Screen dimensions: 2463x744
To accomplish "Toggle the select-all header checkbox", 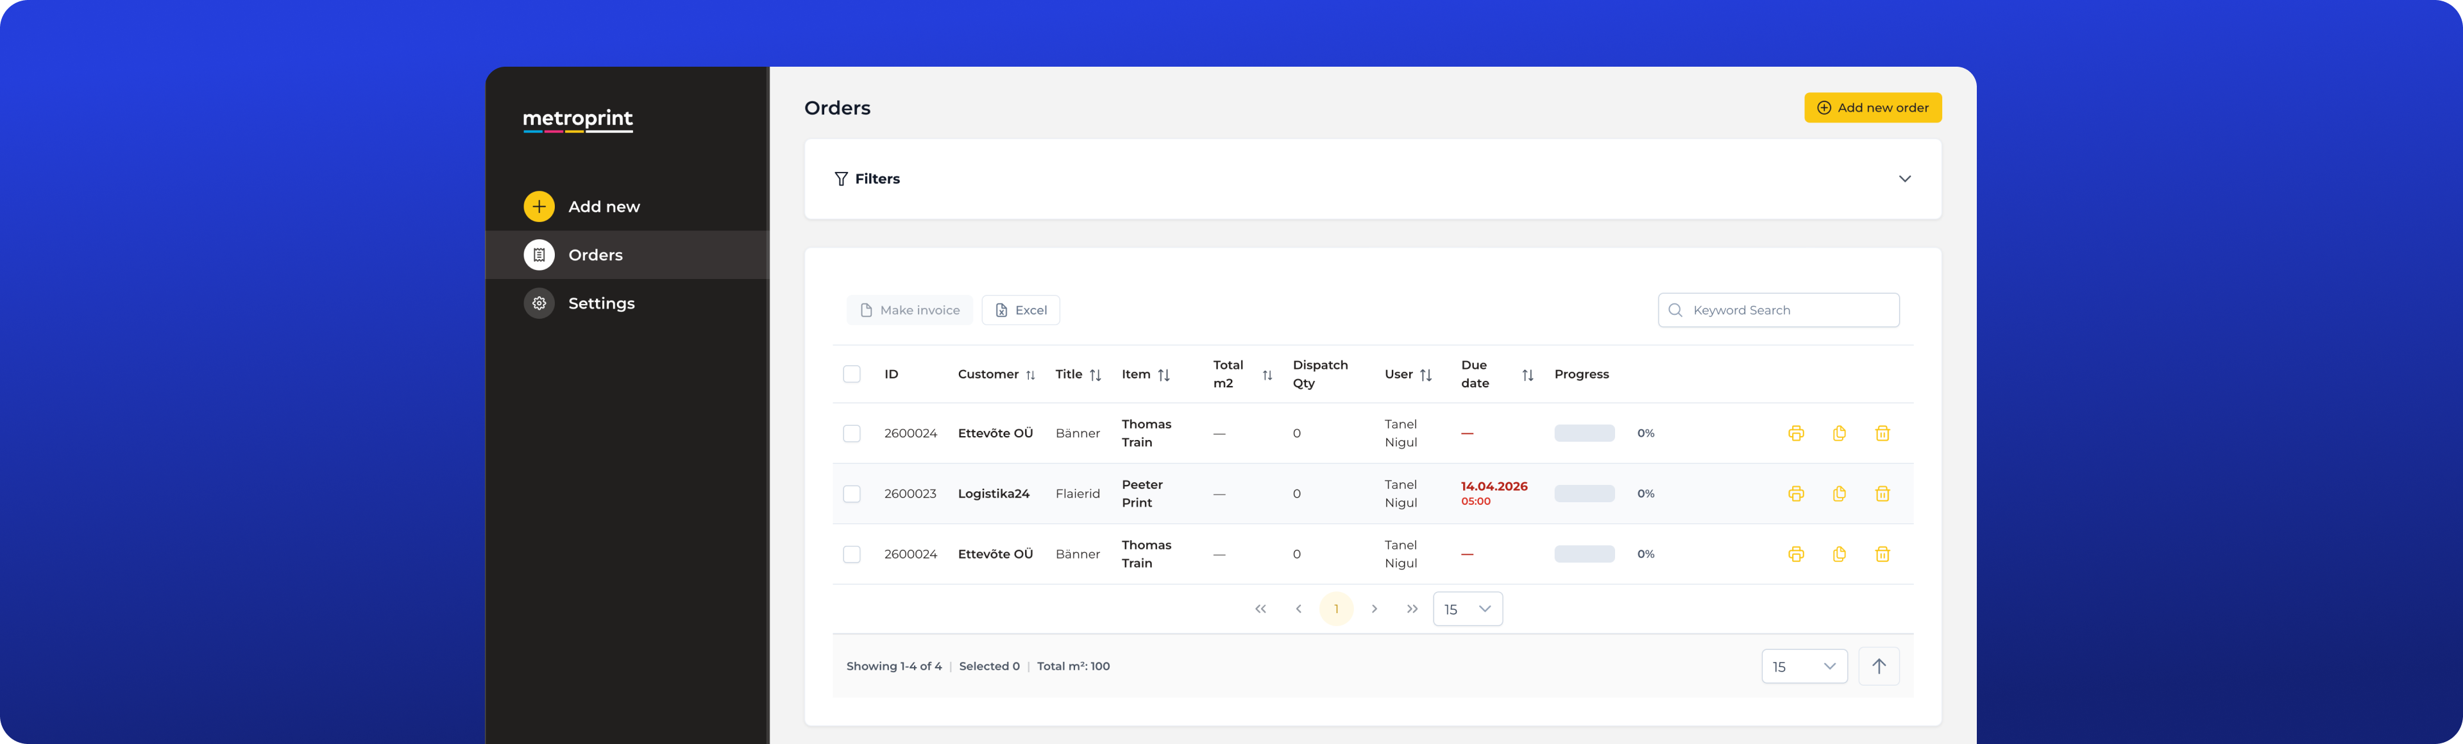I will point(852,374).
